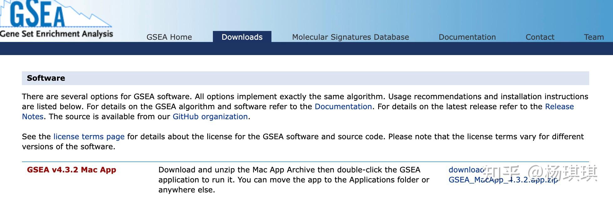Open the Contact navigation tab
The width and height of the screenshot is (613, 199).
click(x=540, y=37)
